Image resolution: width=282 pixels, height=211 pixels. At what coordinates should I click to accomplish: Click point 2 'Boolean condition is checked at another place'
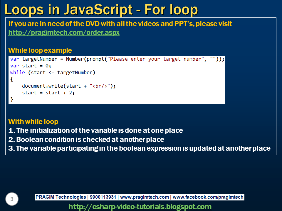coord(86,139)
